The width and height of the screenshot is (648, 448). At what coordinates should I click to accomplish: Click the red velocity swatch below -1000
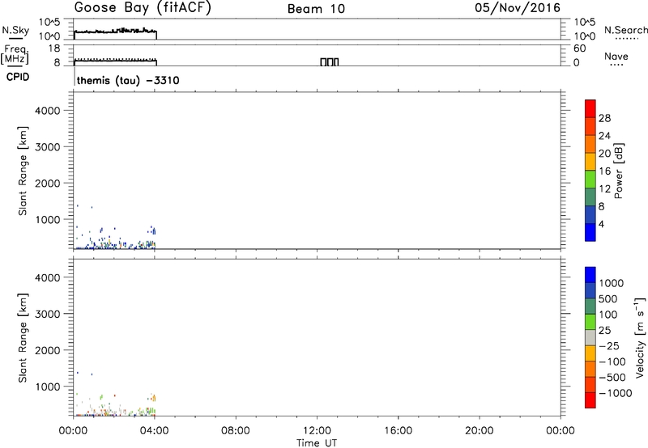[590, 400]
